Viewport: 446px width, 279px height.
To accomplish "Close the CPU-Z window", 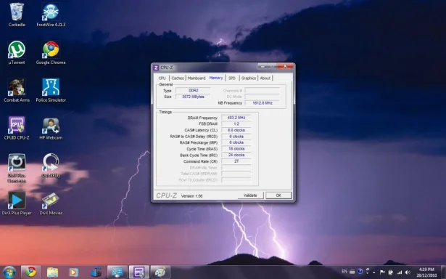I will point(285,66).
